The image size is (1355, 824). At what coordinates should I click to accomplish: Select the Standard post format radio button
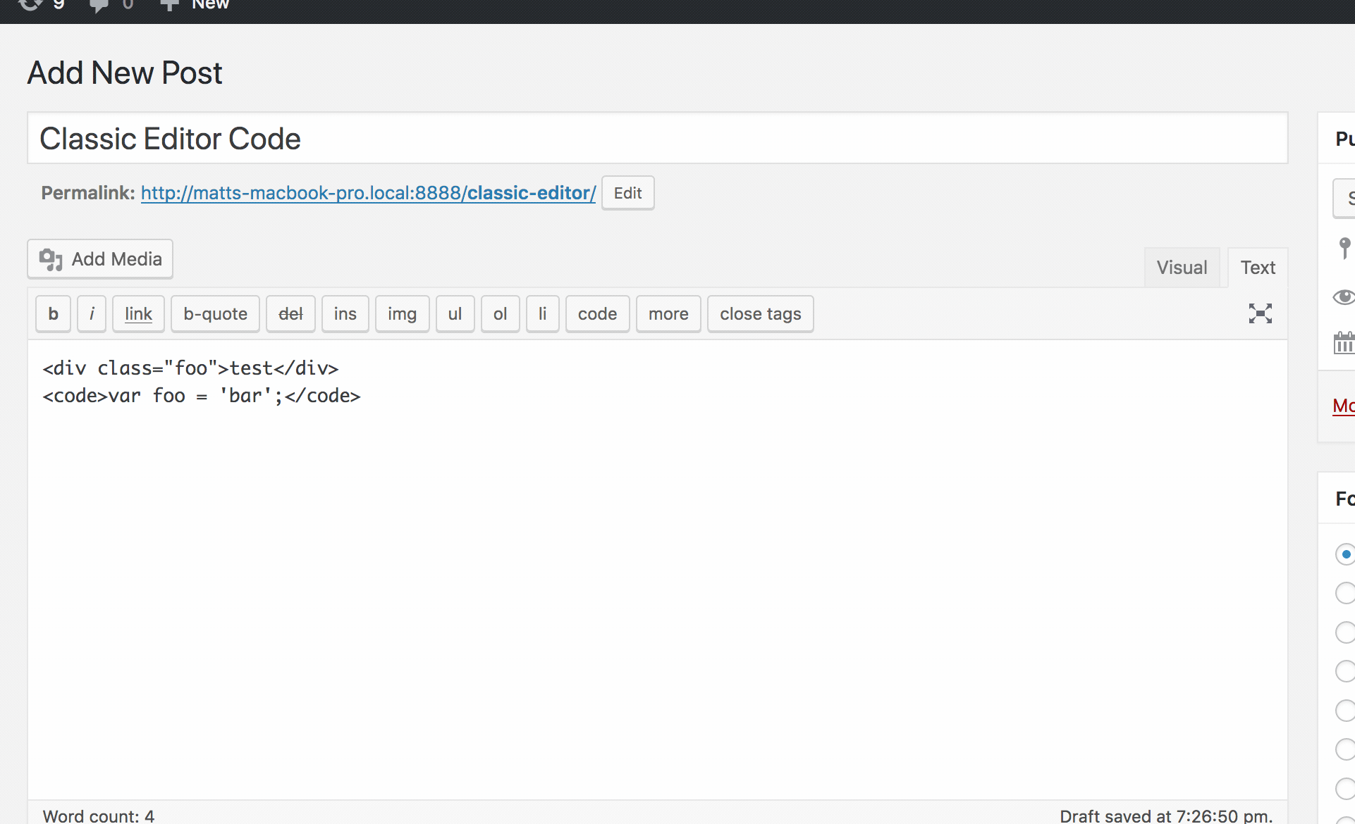(1345, 554)
